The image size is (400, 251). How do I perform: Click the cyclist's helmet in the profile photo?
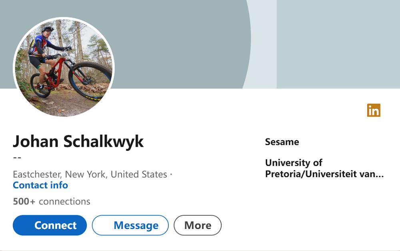click(x=48, y=29)
